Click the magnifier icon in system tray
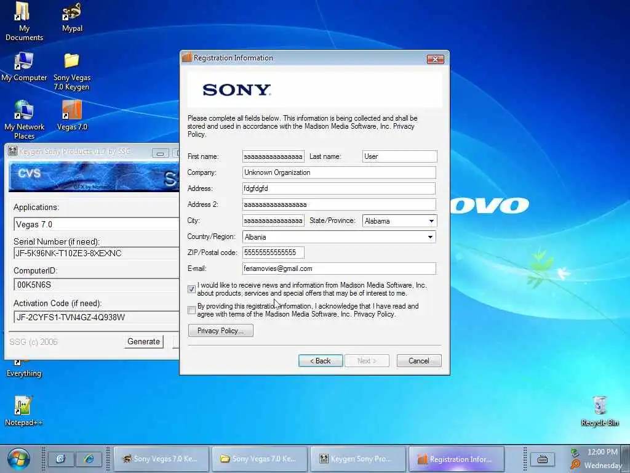This screenshot has width=630, height=473. tap(575, 465)
